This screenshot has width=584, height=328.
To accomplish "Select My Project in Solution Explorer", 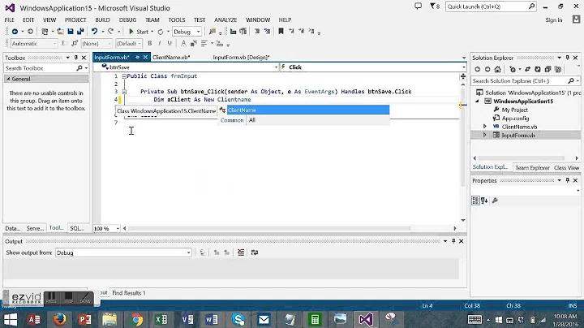I will click(515, 110).
